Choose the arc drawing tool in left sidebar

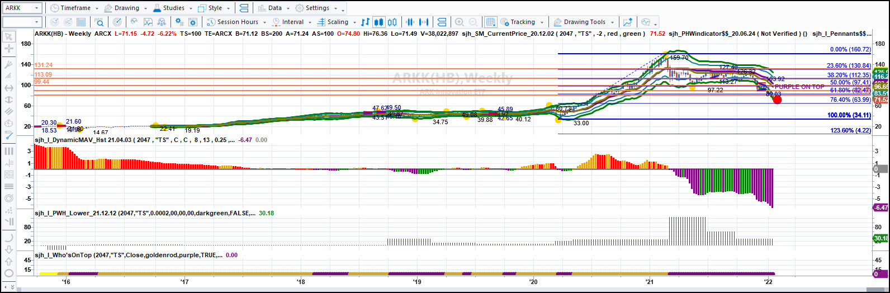point(9,238)
